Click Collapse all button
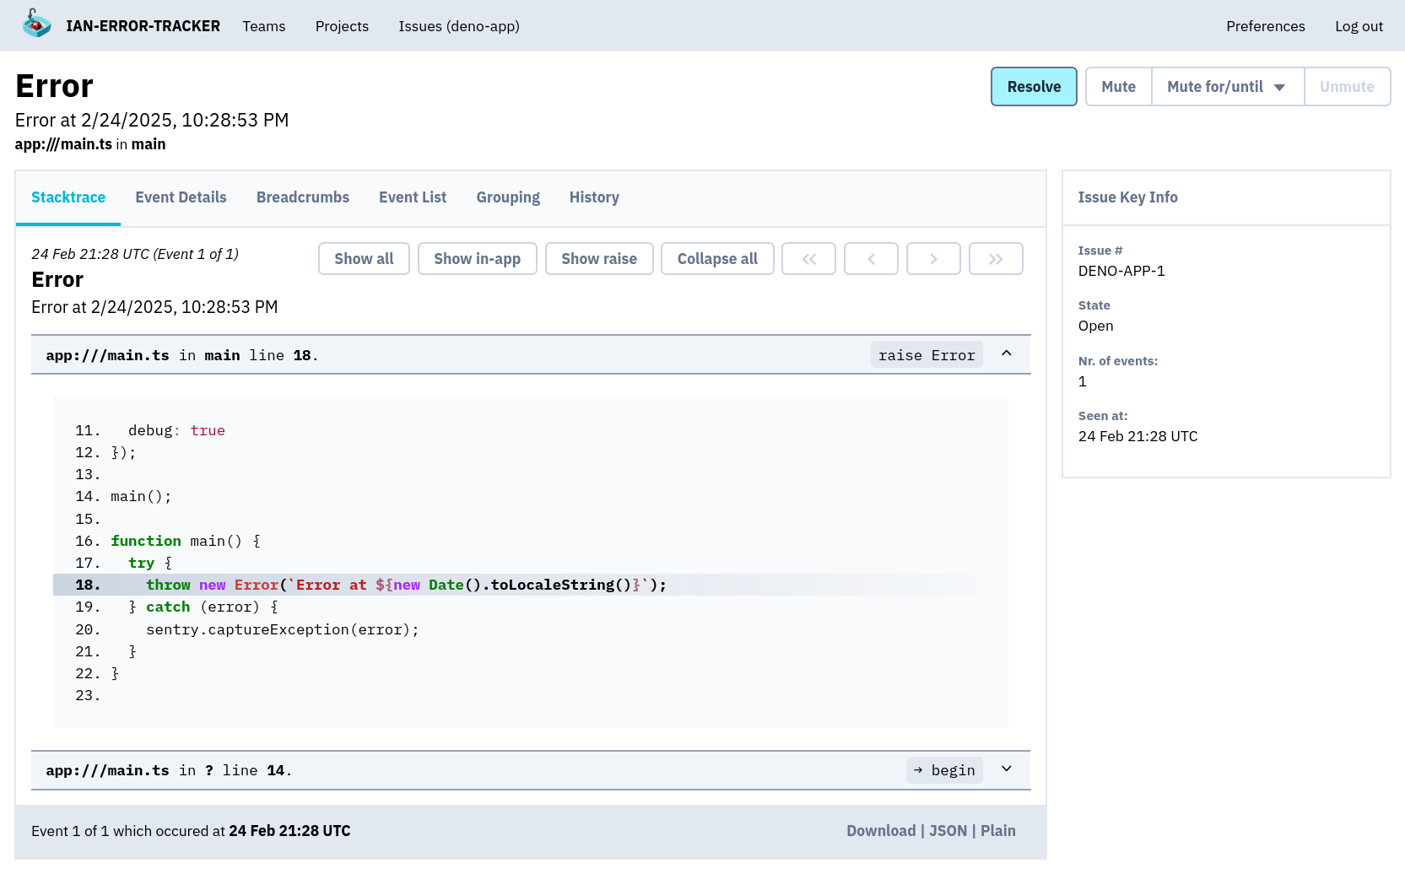Viewport: 1405px width, 874px height. pyautogui.click(x=717, y=259)
